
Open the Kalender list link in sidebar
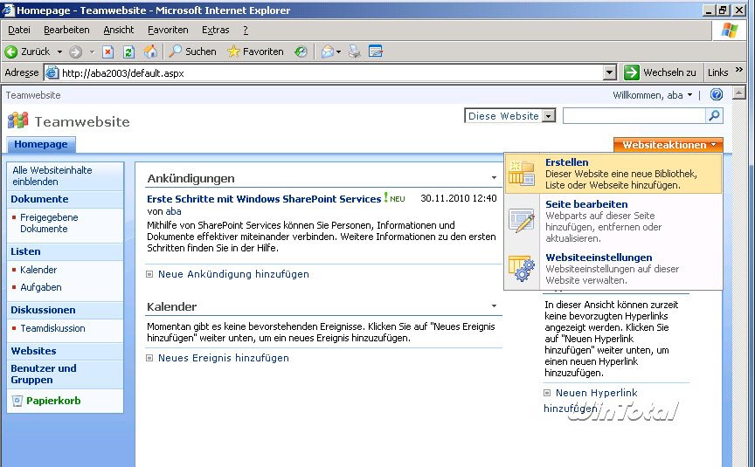pyautogui.click(x=38, y=270)
